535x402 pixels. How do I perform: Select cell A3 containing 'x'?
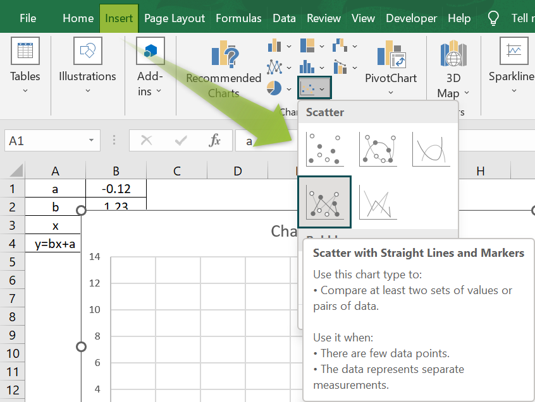point(53,225)
